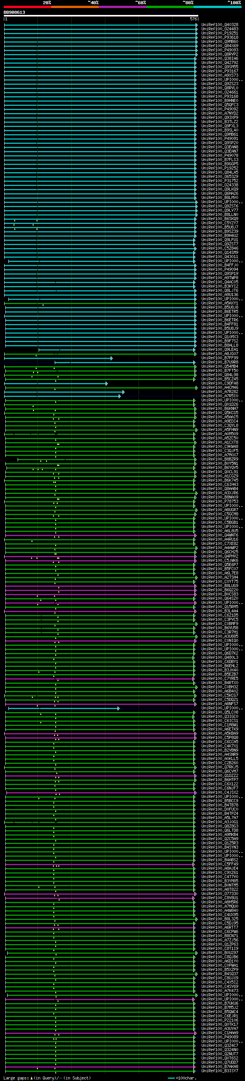Click the cyan ~100% identity legend segment
245x1081 pixels.
pos(217,7)
